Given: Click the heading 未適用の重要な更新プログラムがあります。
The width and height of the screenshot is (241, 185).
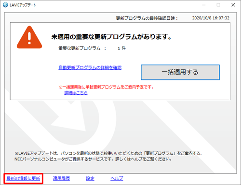Looking at the screenshot, I should [x=111, y=37].
